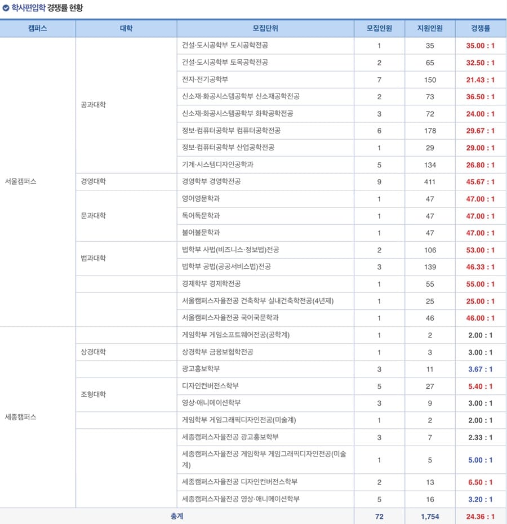507x524 pixels.
Task: Select 게임학부 게임소프트웨어전공(공학계) text
Action: 235,335
